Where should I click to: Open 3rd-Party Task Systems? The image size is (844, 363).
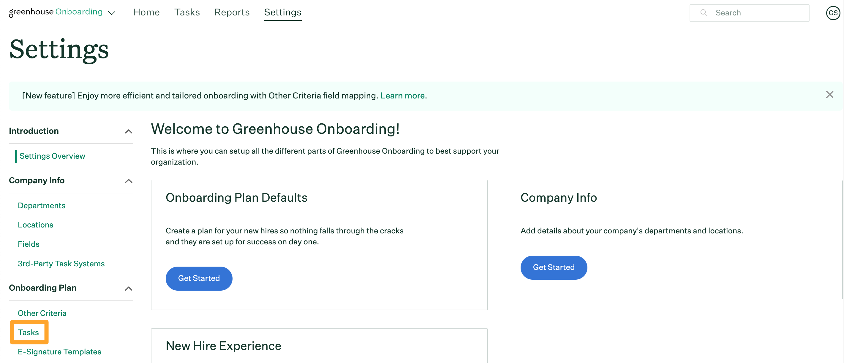pyautogui.click(x=61, y=263)
